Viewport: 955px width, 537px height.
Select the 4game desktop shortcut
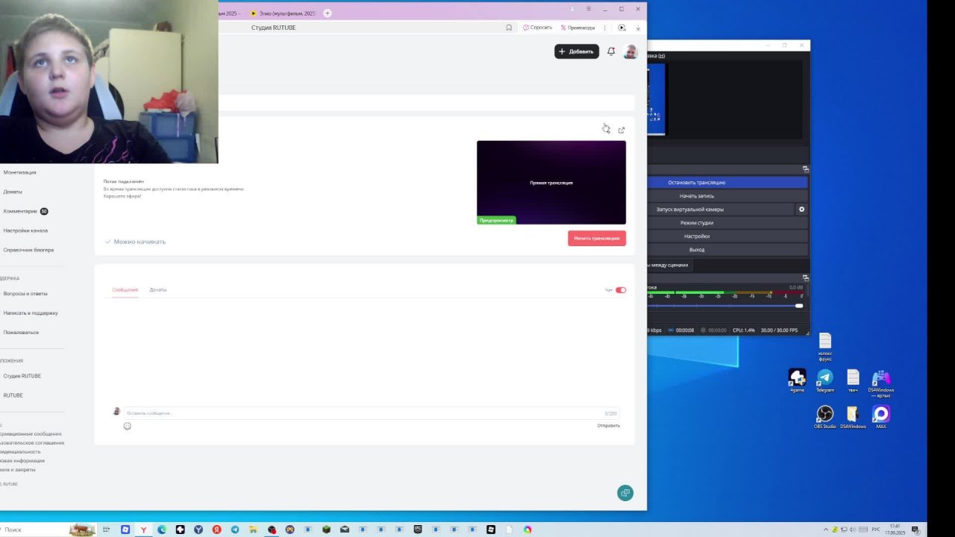tap(797, 380)
